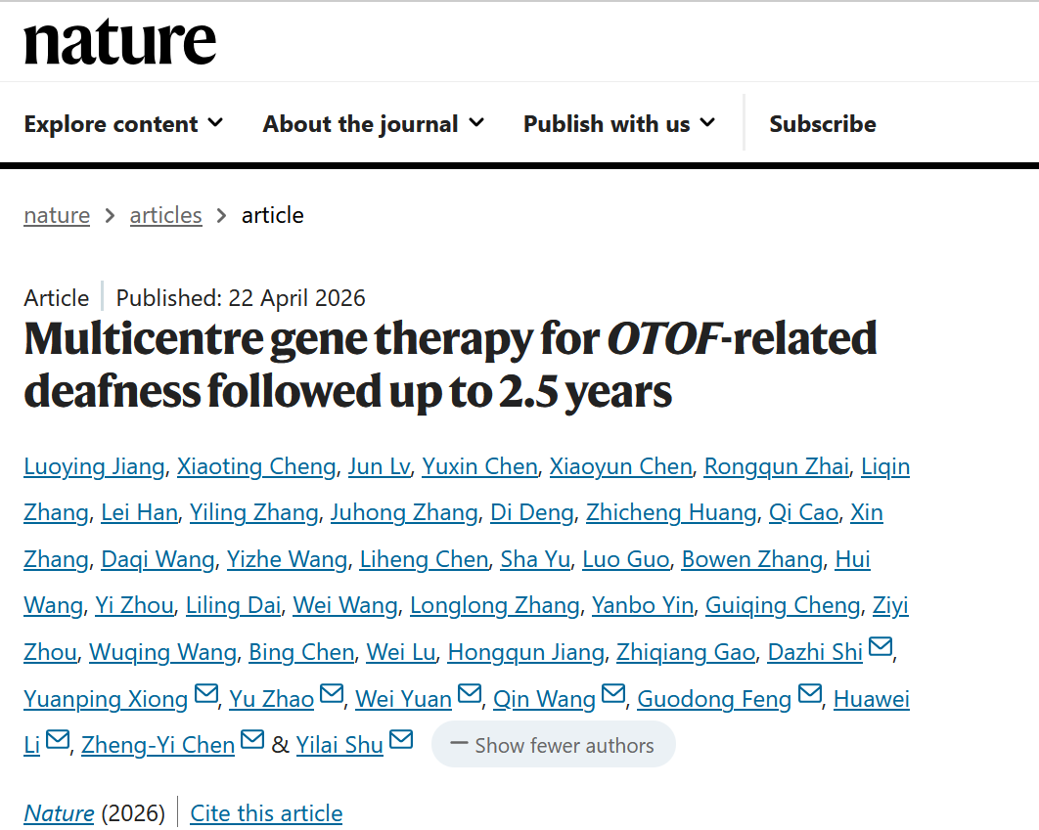Click the mail icon after Yu Zhao
The image size is (1039, 830).
click(332, 694)
